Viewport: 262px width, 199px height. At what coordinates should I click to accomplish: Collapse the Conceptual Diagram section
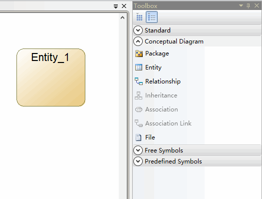click(x=138, y=41)
